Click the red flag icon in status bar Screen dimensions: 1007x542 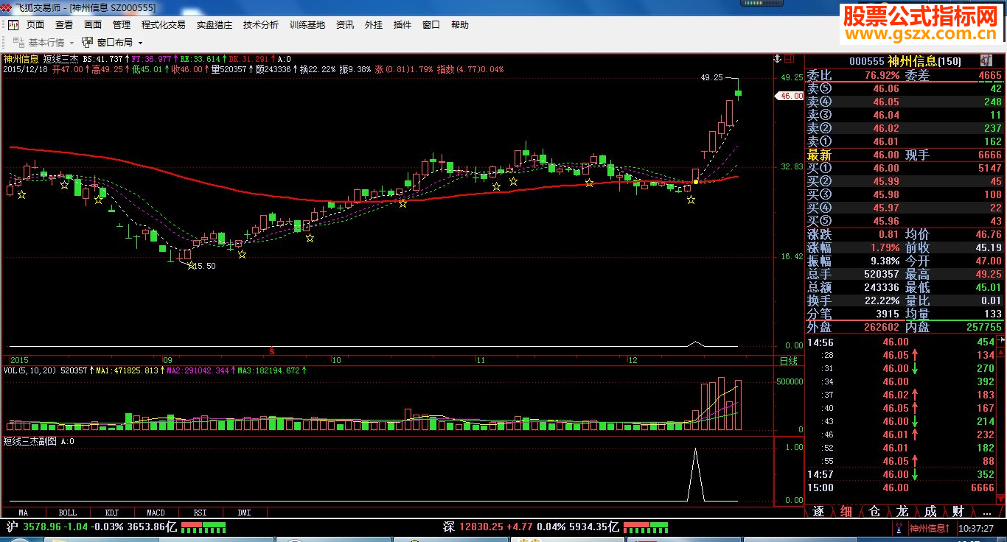[x=899, y=527]
